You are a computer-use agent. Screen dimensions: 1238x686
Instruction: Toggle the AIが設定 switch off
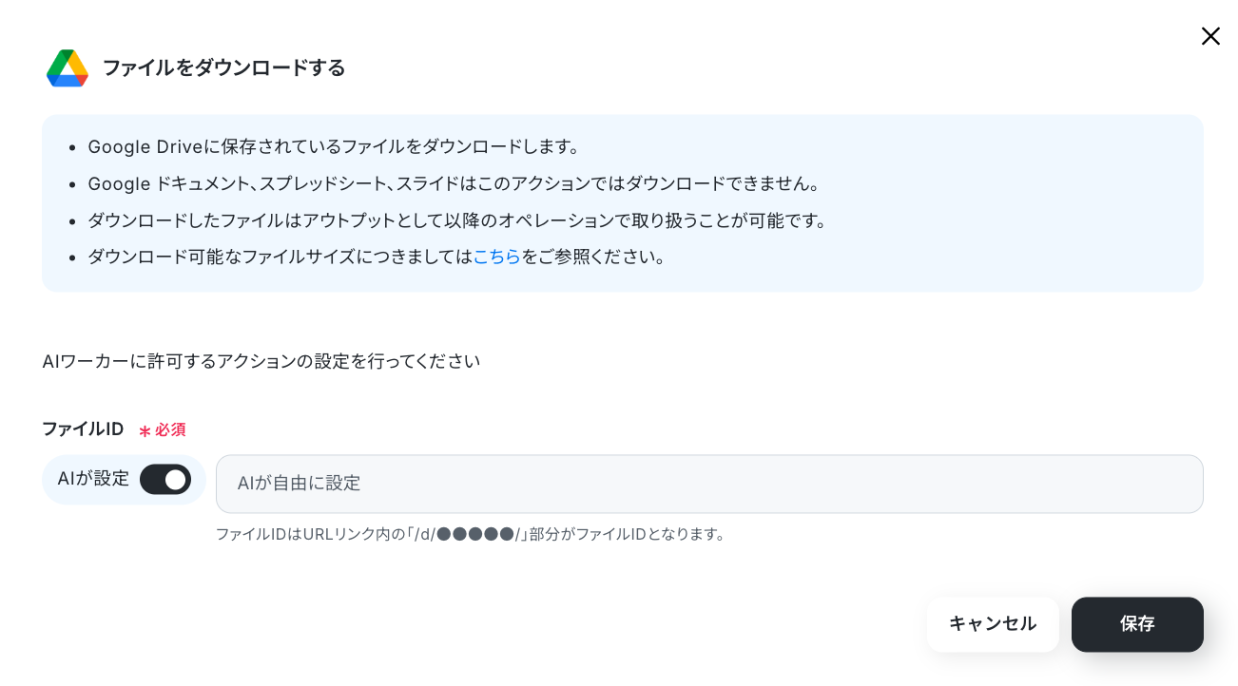(165, 480)
